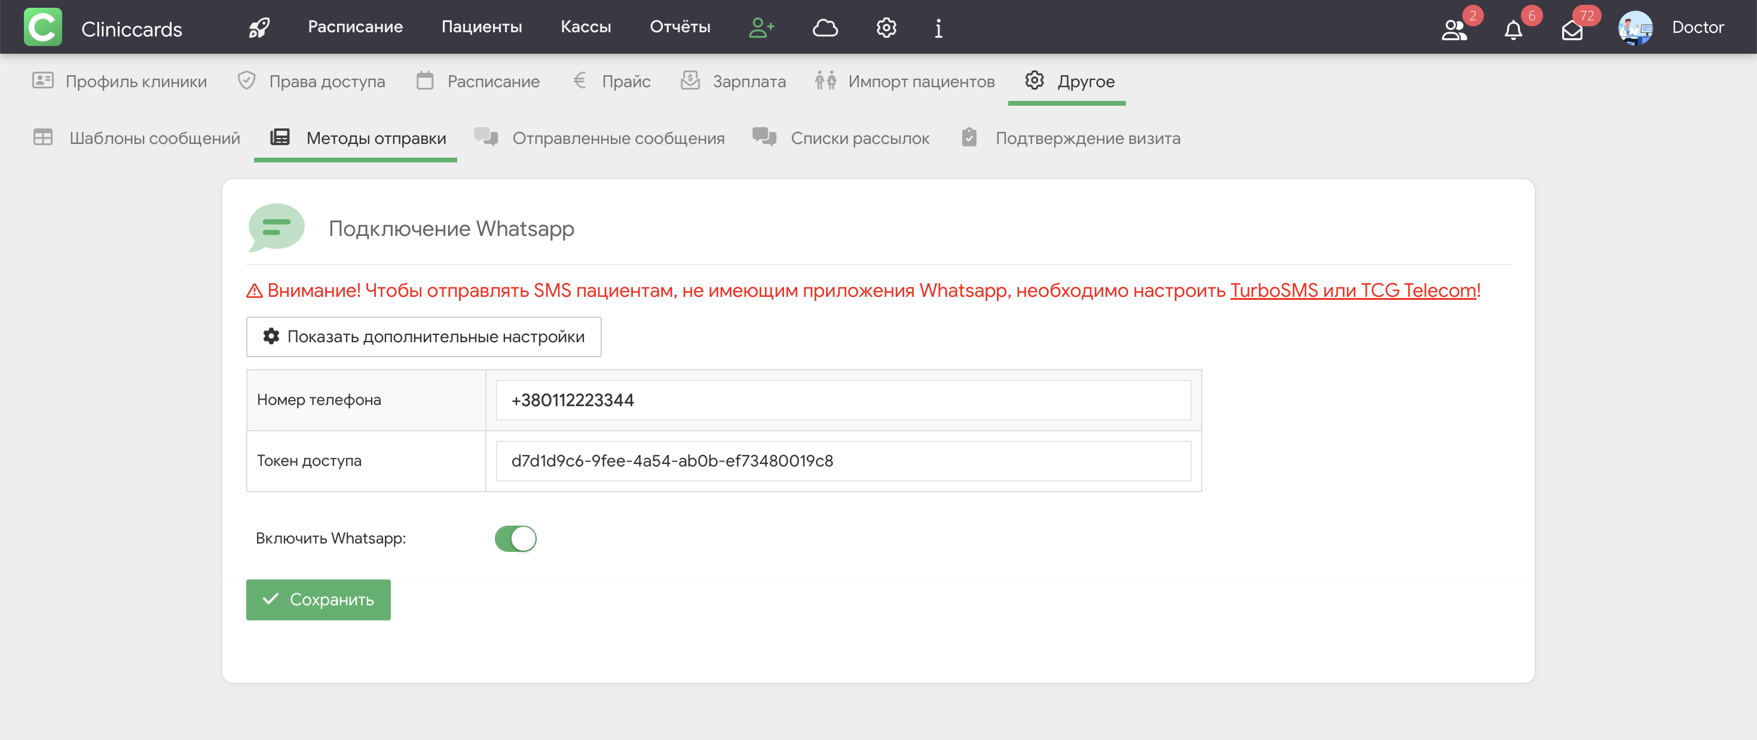
Task: Open messages envelope with badge 72
Action: click(x=1572, y=30)
